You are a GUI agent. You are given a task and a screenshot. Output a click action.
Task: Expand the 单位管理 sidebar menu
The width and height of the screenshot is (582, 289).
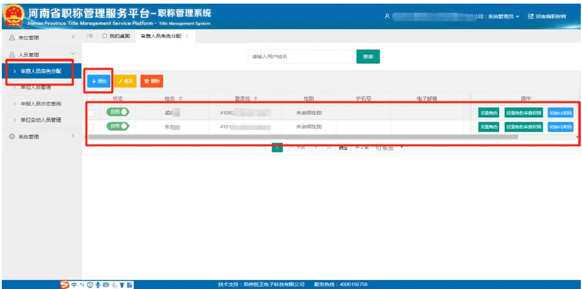[73, 37]
